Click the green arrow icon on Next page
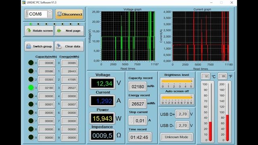 pos(59,31)
